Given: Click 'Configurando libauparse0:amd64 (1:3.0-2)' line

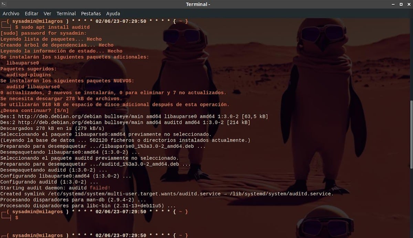Looking at the screenshot, I should coord(66,176).
